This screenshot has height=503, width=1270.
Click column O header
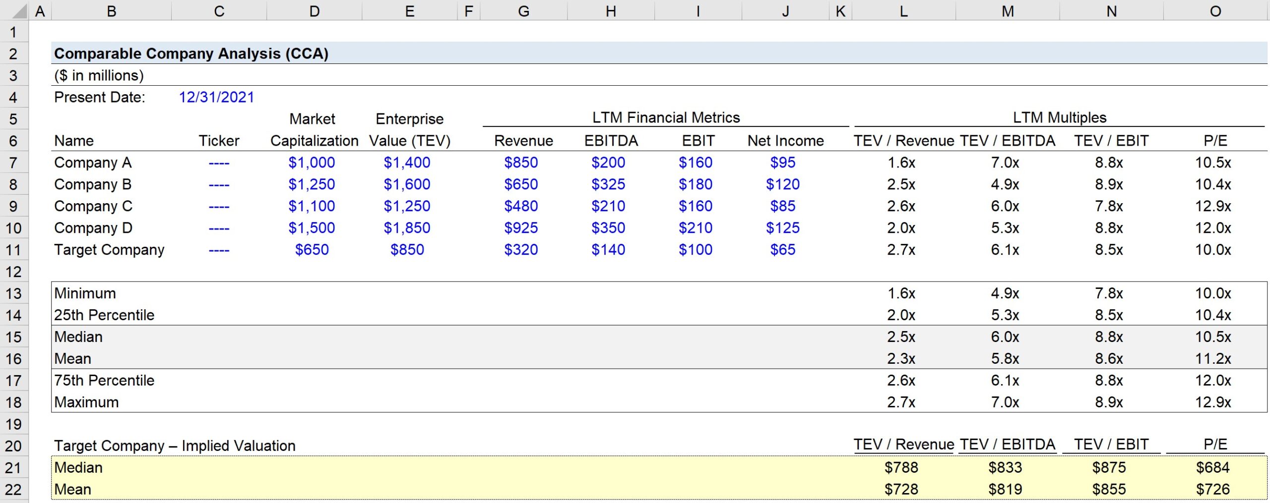(x=1215, y=11)
